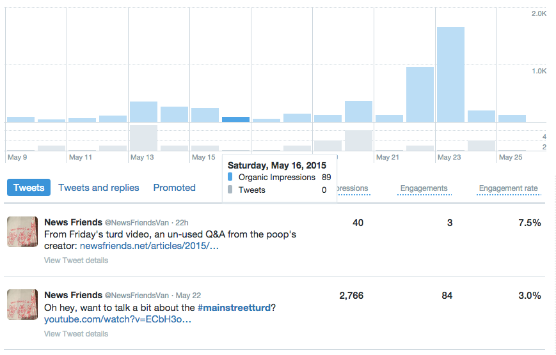The image size is (556, 355).
Task: Sort by Engagement rate column header
Action: [x=508, y=188]
